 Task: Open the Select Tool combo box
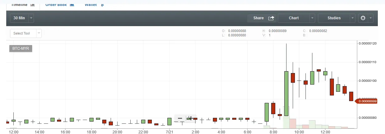26,33
